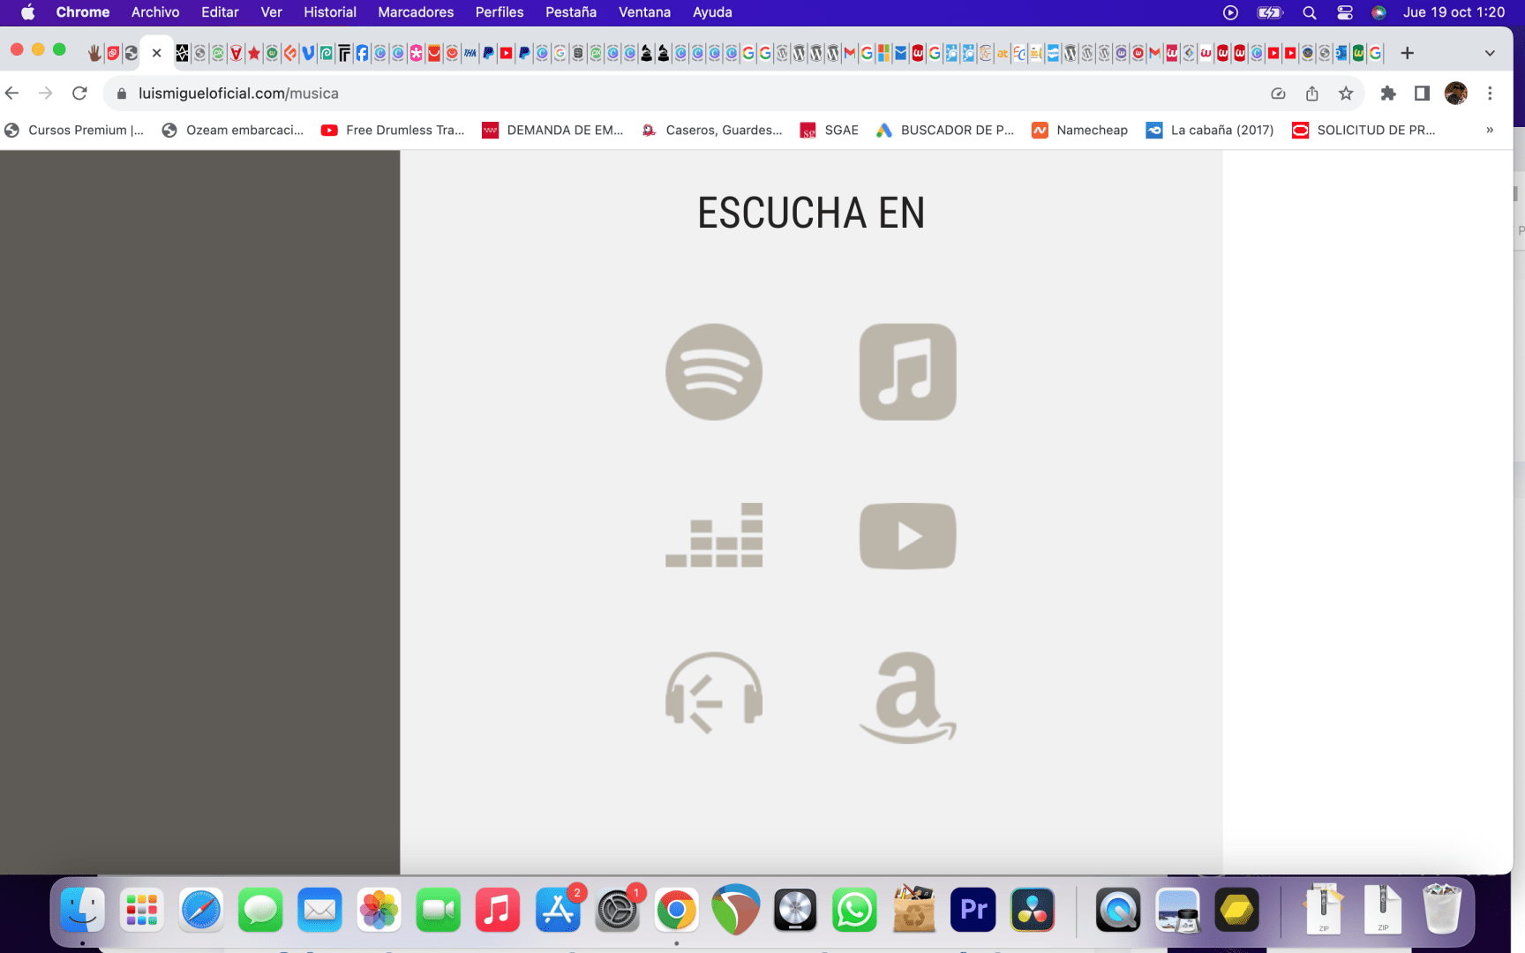View site information lock icon
This screenshot has height=953, width=1525.
[x=122, y=93]
